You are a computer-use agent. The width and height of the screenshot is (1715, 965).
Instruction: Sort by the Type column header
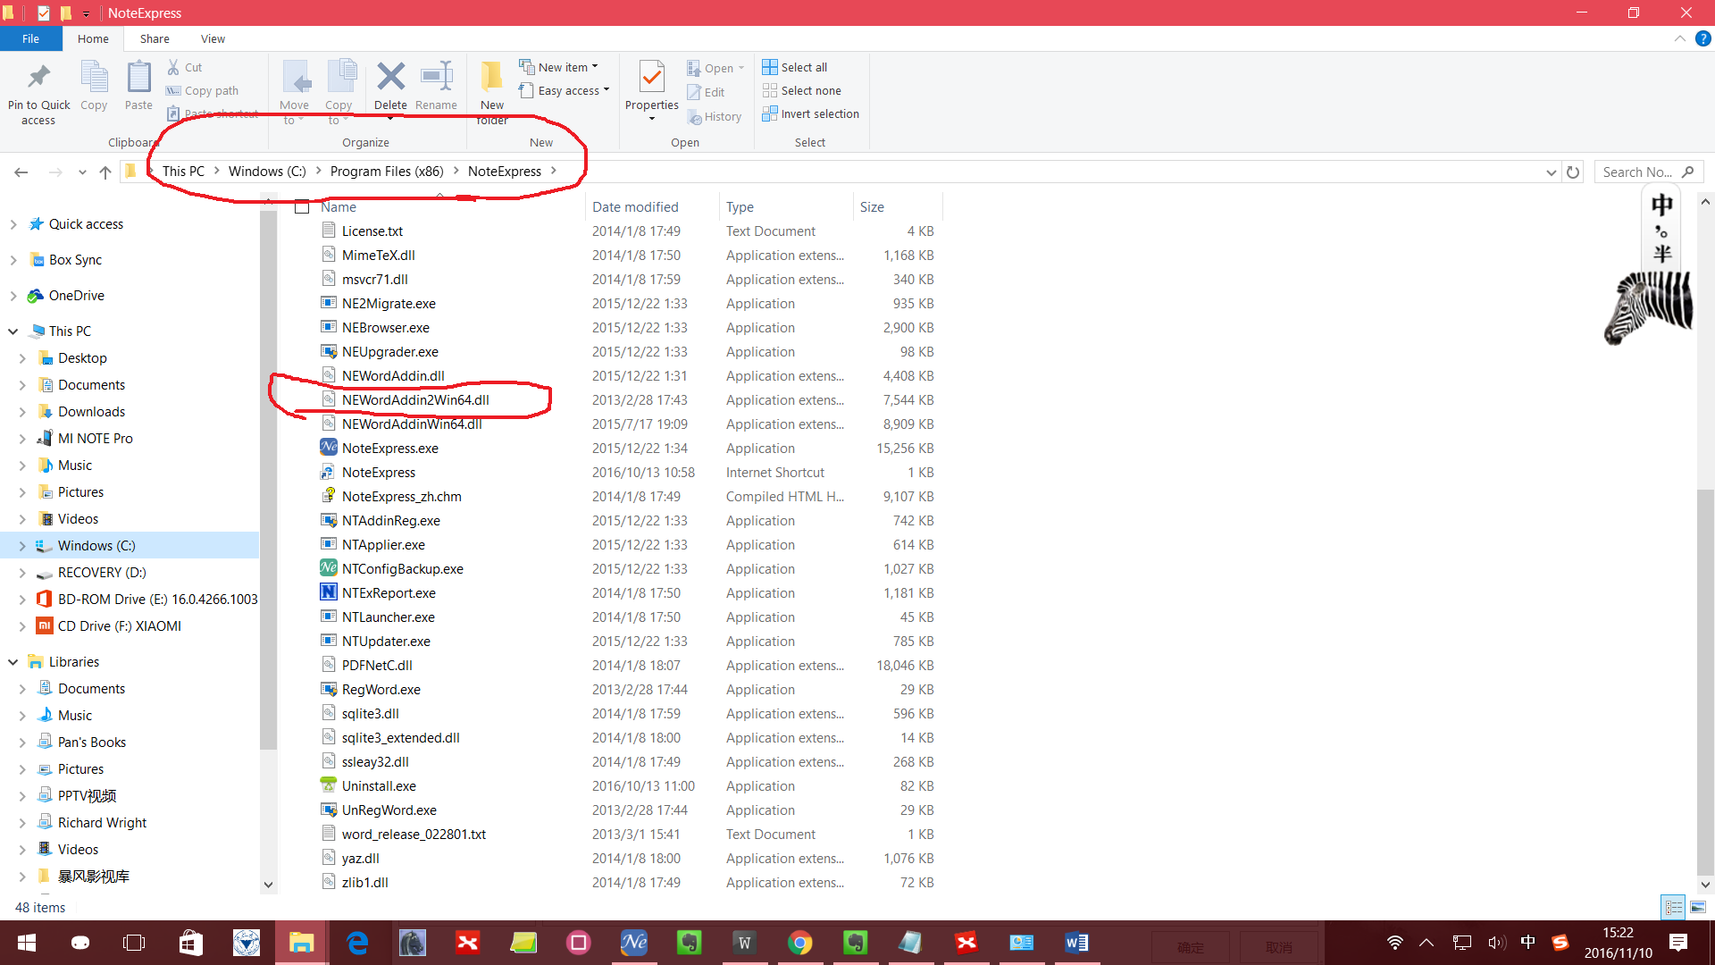tap(740, 206)
